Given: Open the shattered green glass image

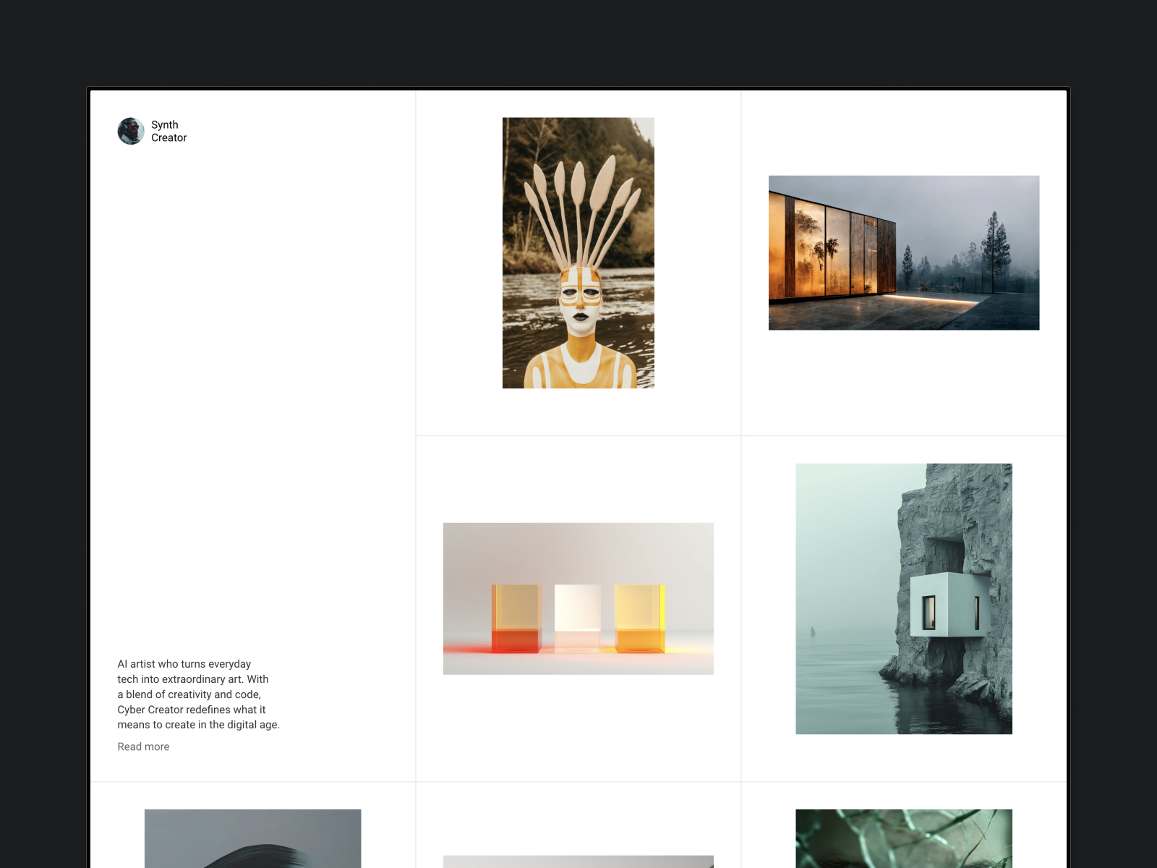Looking at the screenshot, I should coord(903,839).
